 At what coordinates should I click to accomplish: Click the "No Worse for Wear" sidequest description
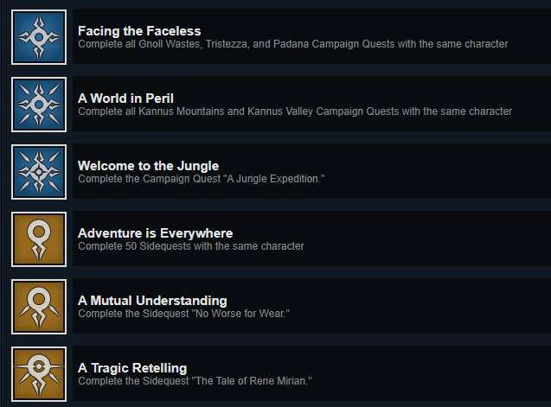coord(183,314)
